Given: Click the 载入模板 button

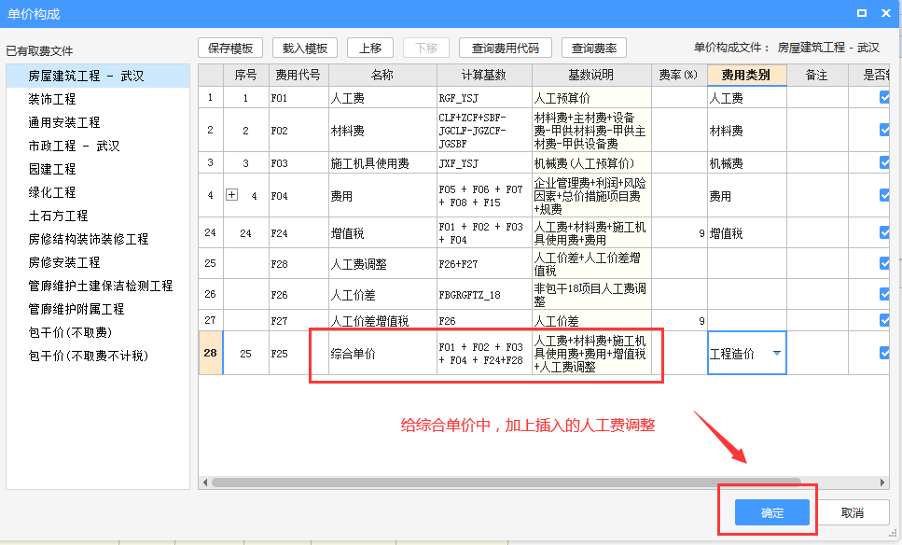Looking at the screenshot, I should click(305, 49).
